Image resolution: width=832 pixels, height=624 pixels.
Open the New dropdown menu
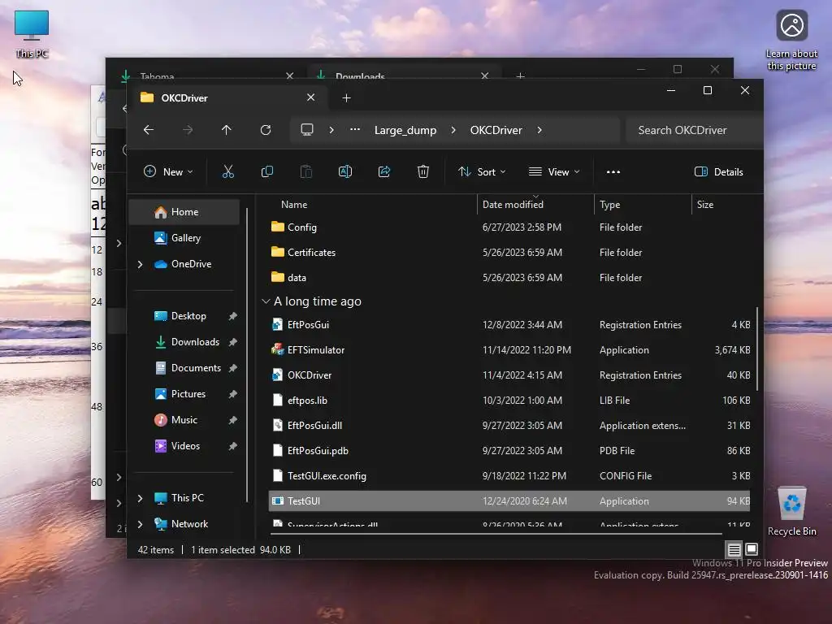coord(168,171)
